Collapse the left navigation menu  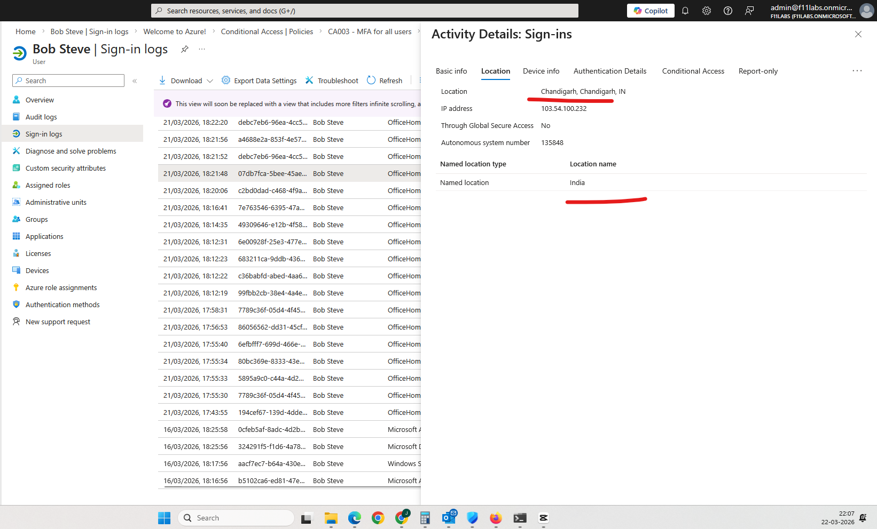click(135, 81)
